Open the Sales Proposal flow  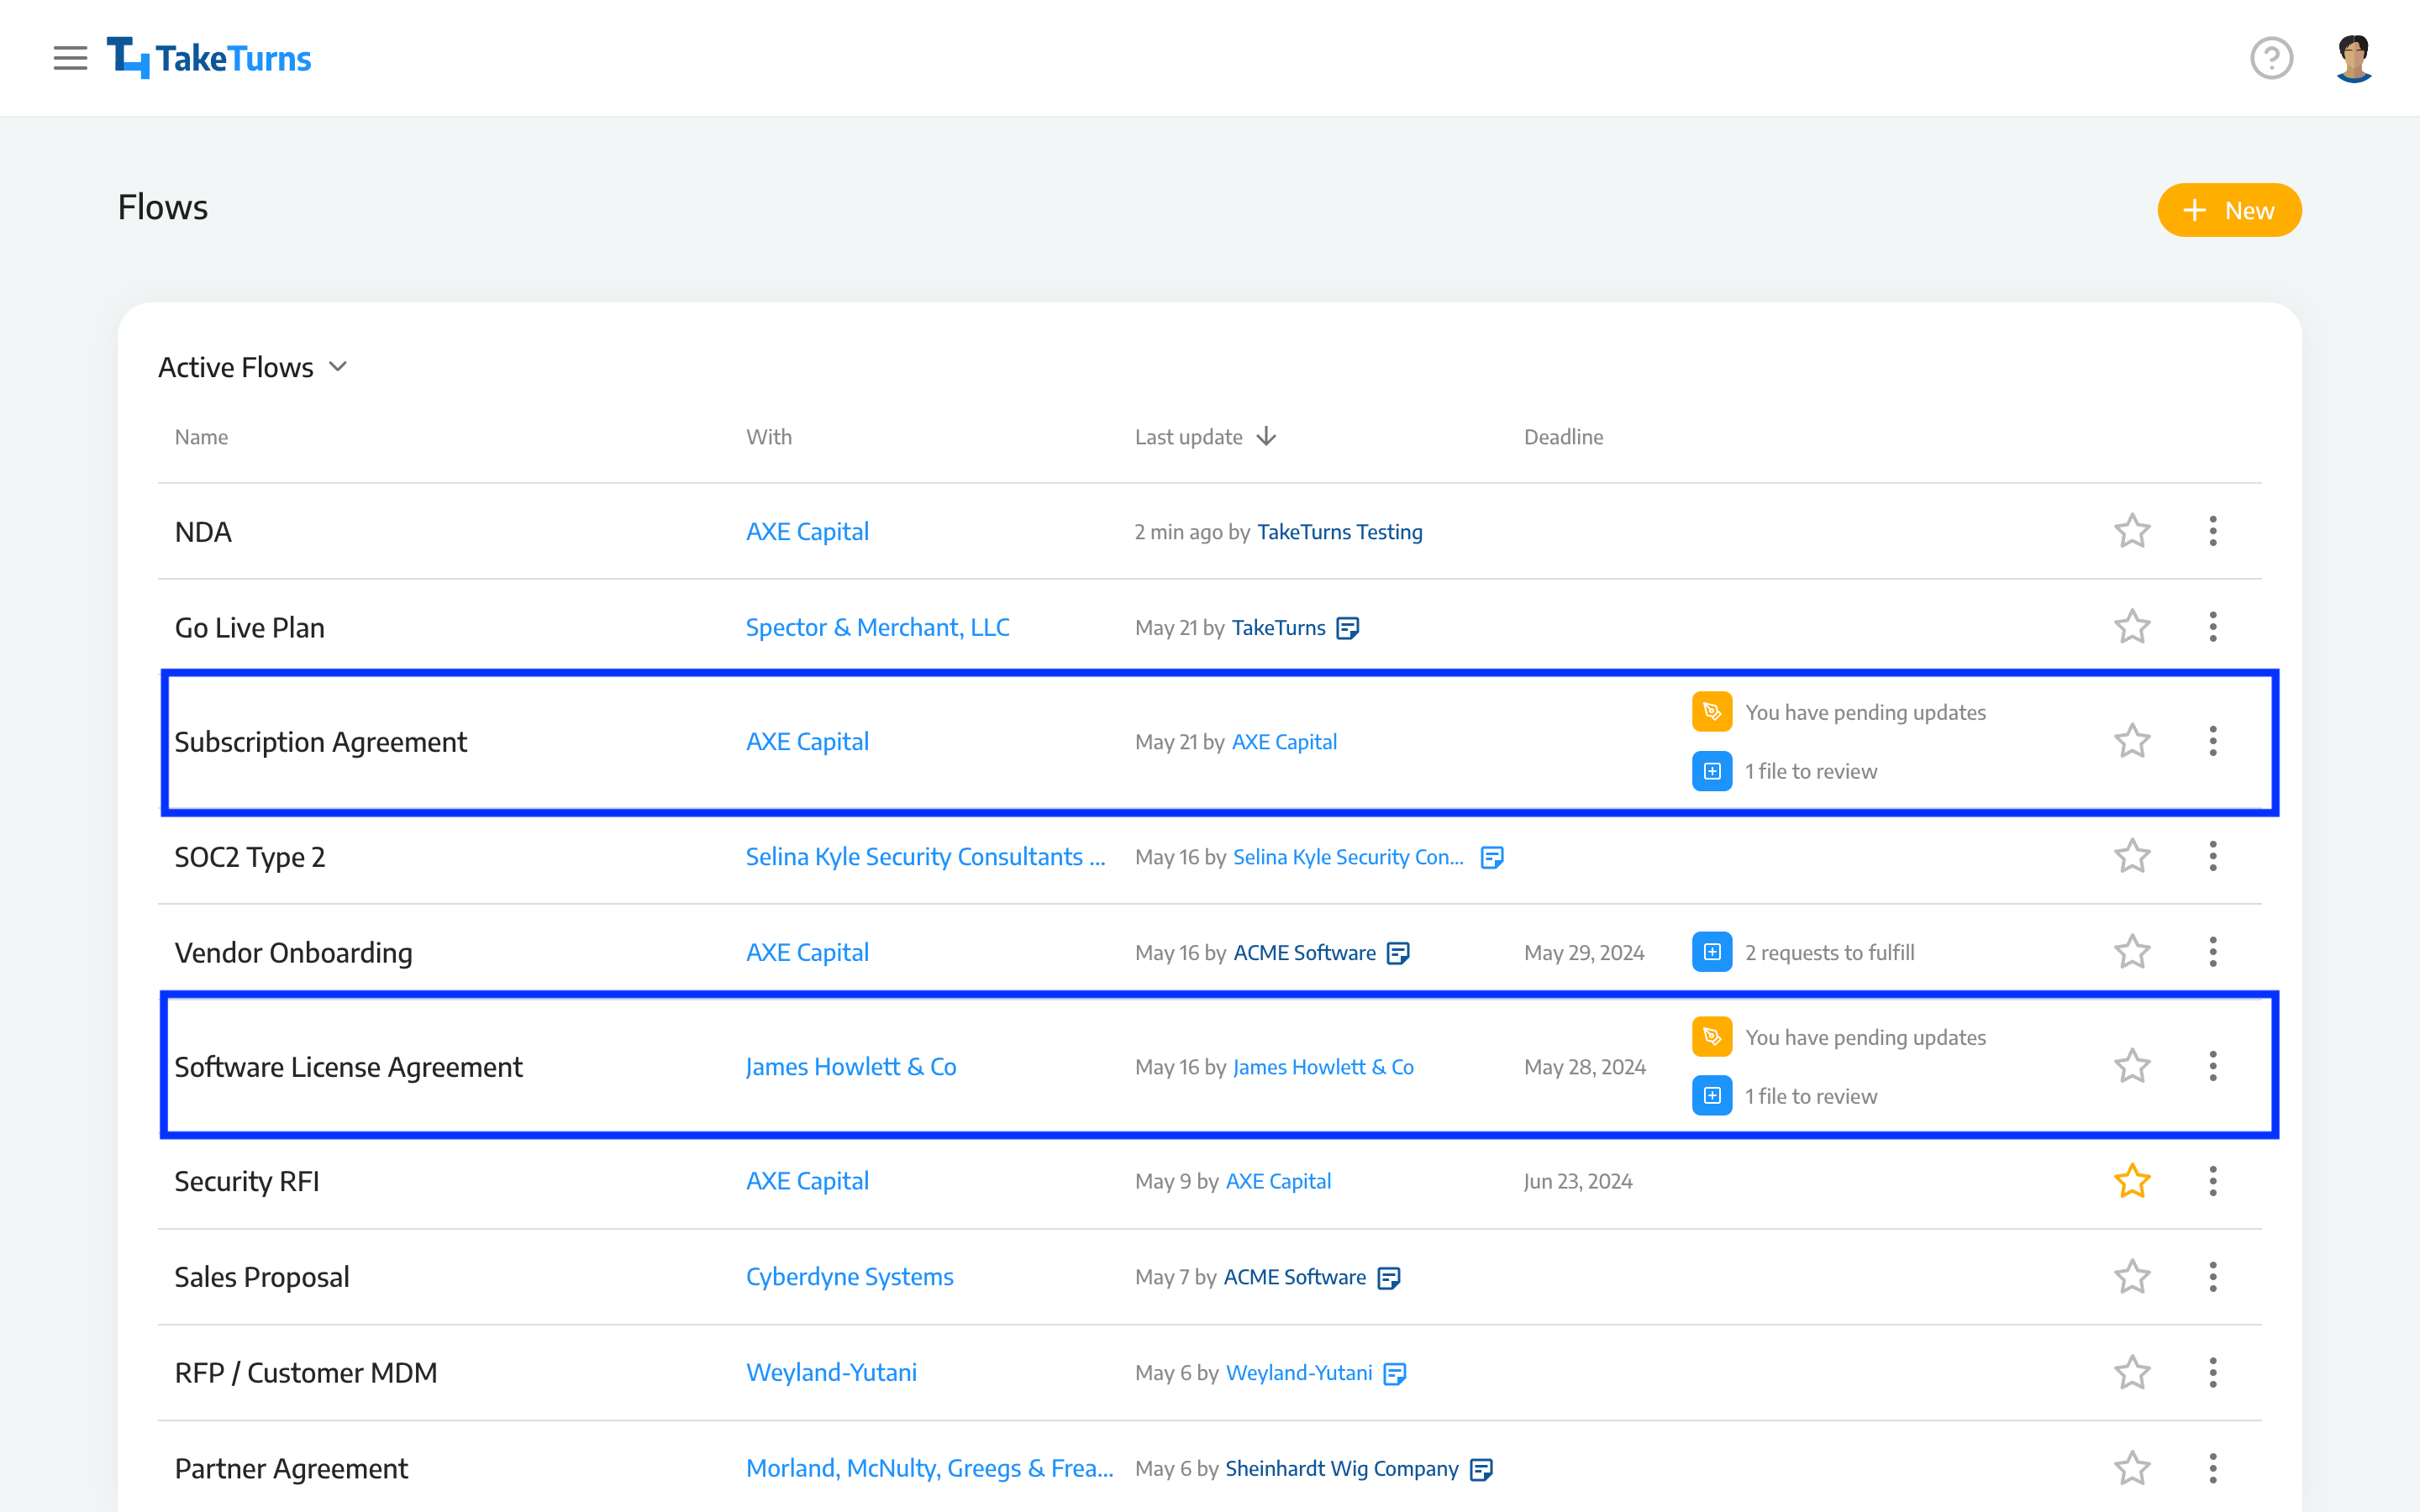pos(261,1277)
